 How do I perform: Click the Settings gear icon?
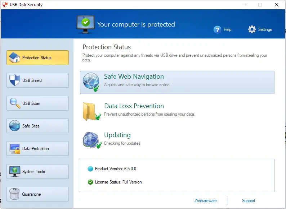[252, 29]
